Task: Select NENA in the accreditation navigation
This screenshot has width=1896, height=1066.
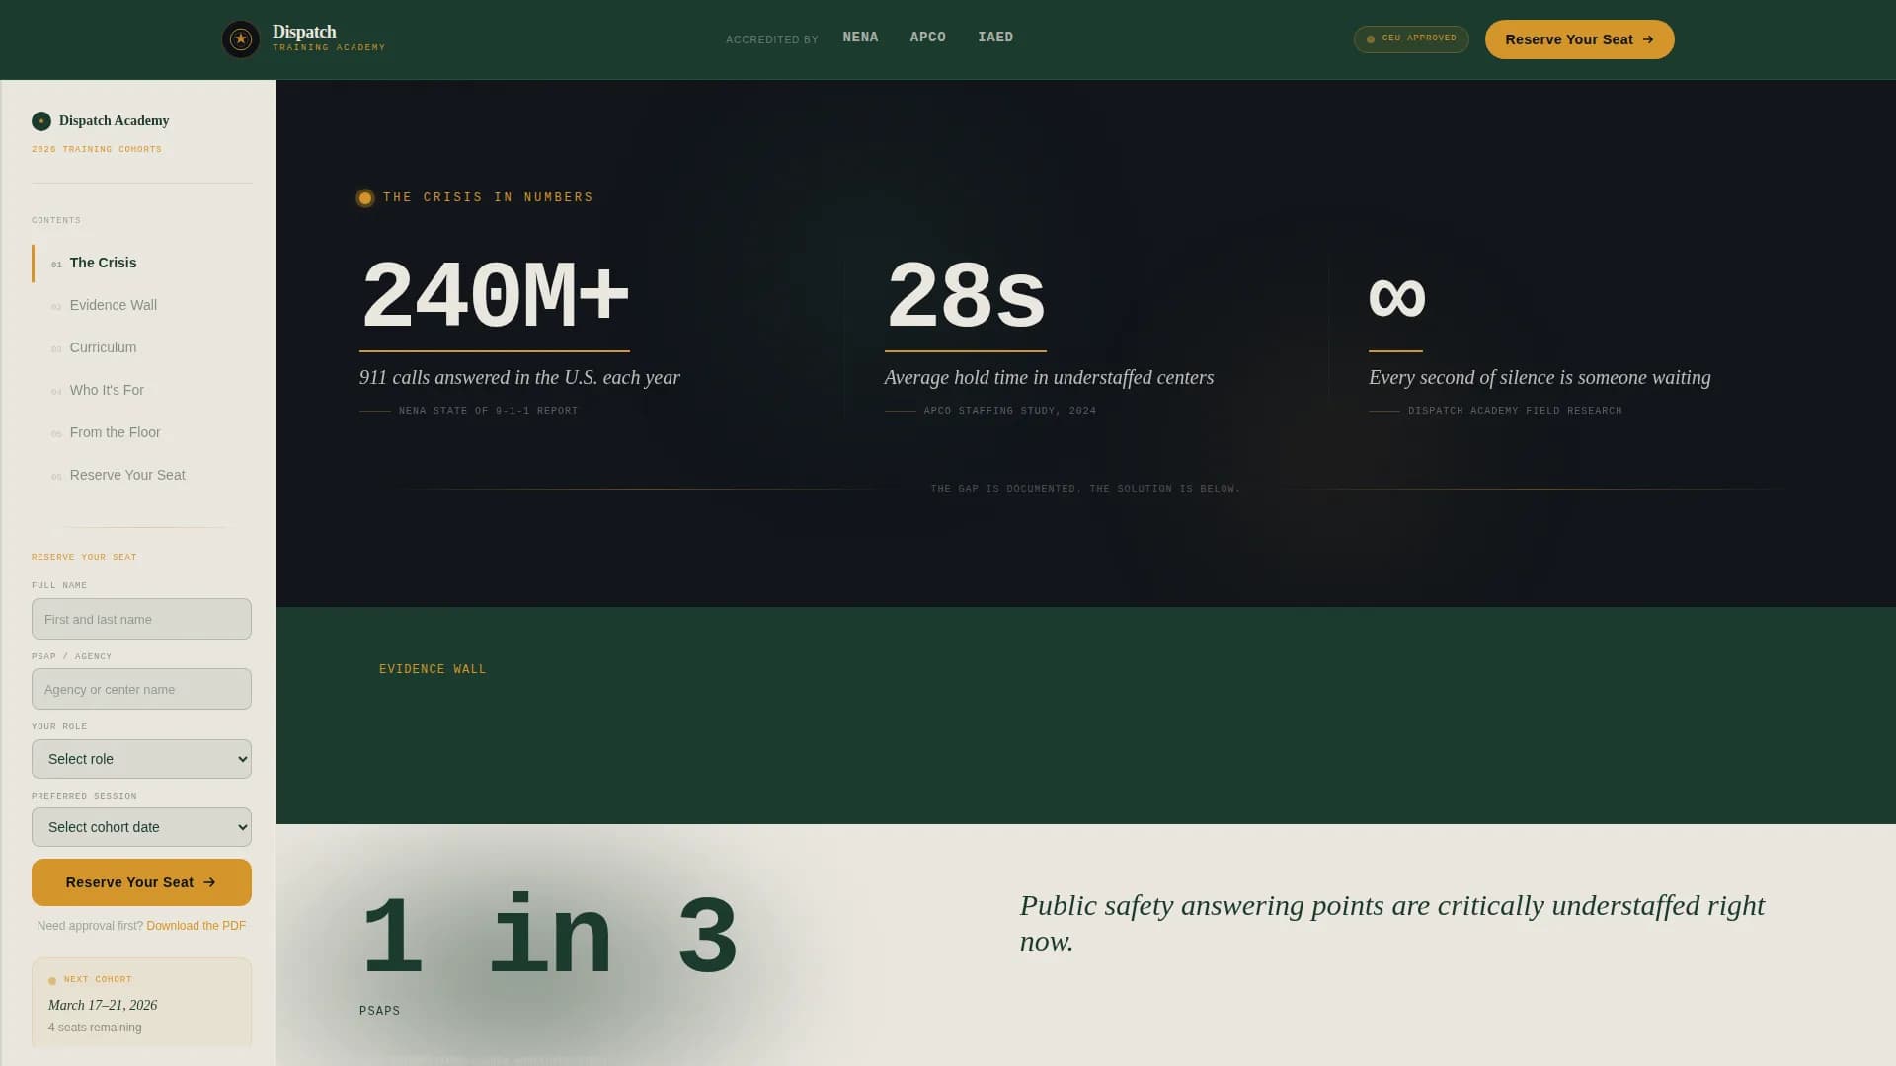Action: (859, 37)
